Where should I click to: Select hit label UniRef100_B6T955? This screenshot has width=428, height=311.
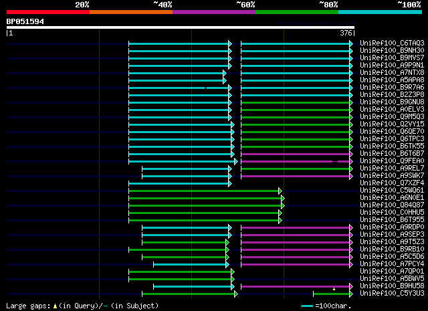[x=392, y=220]
